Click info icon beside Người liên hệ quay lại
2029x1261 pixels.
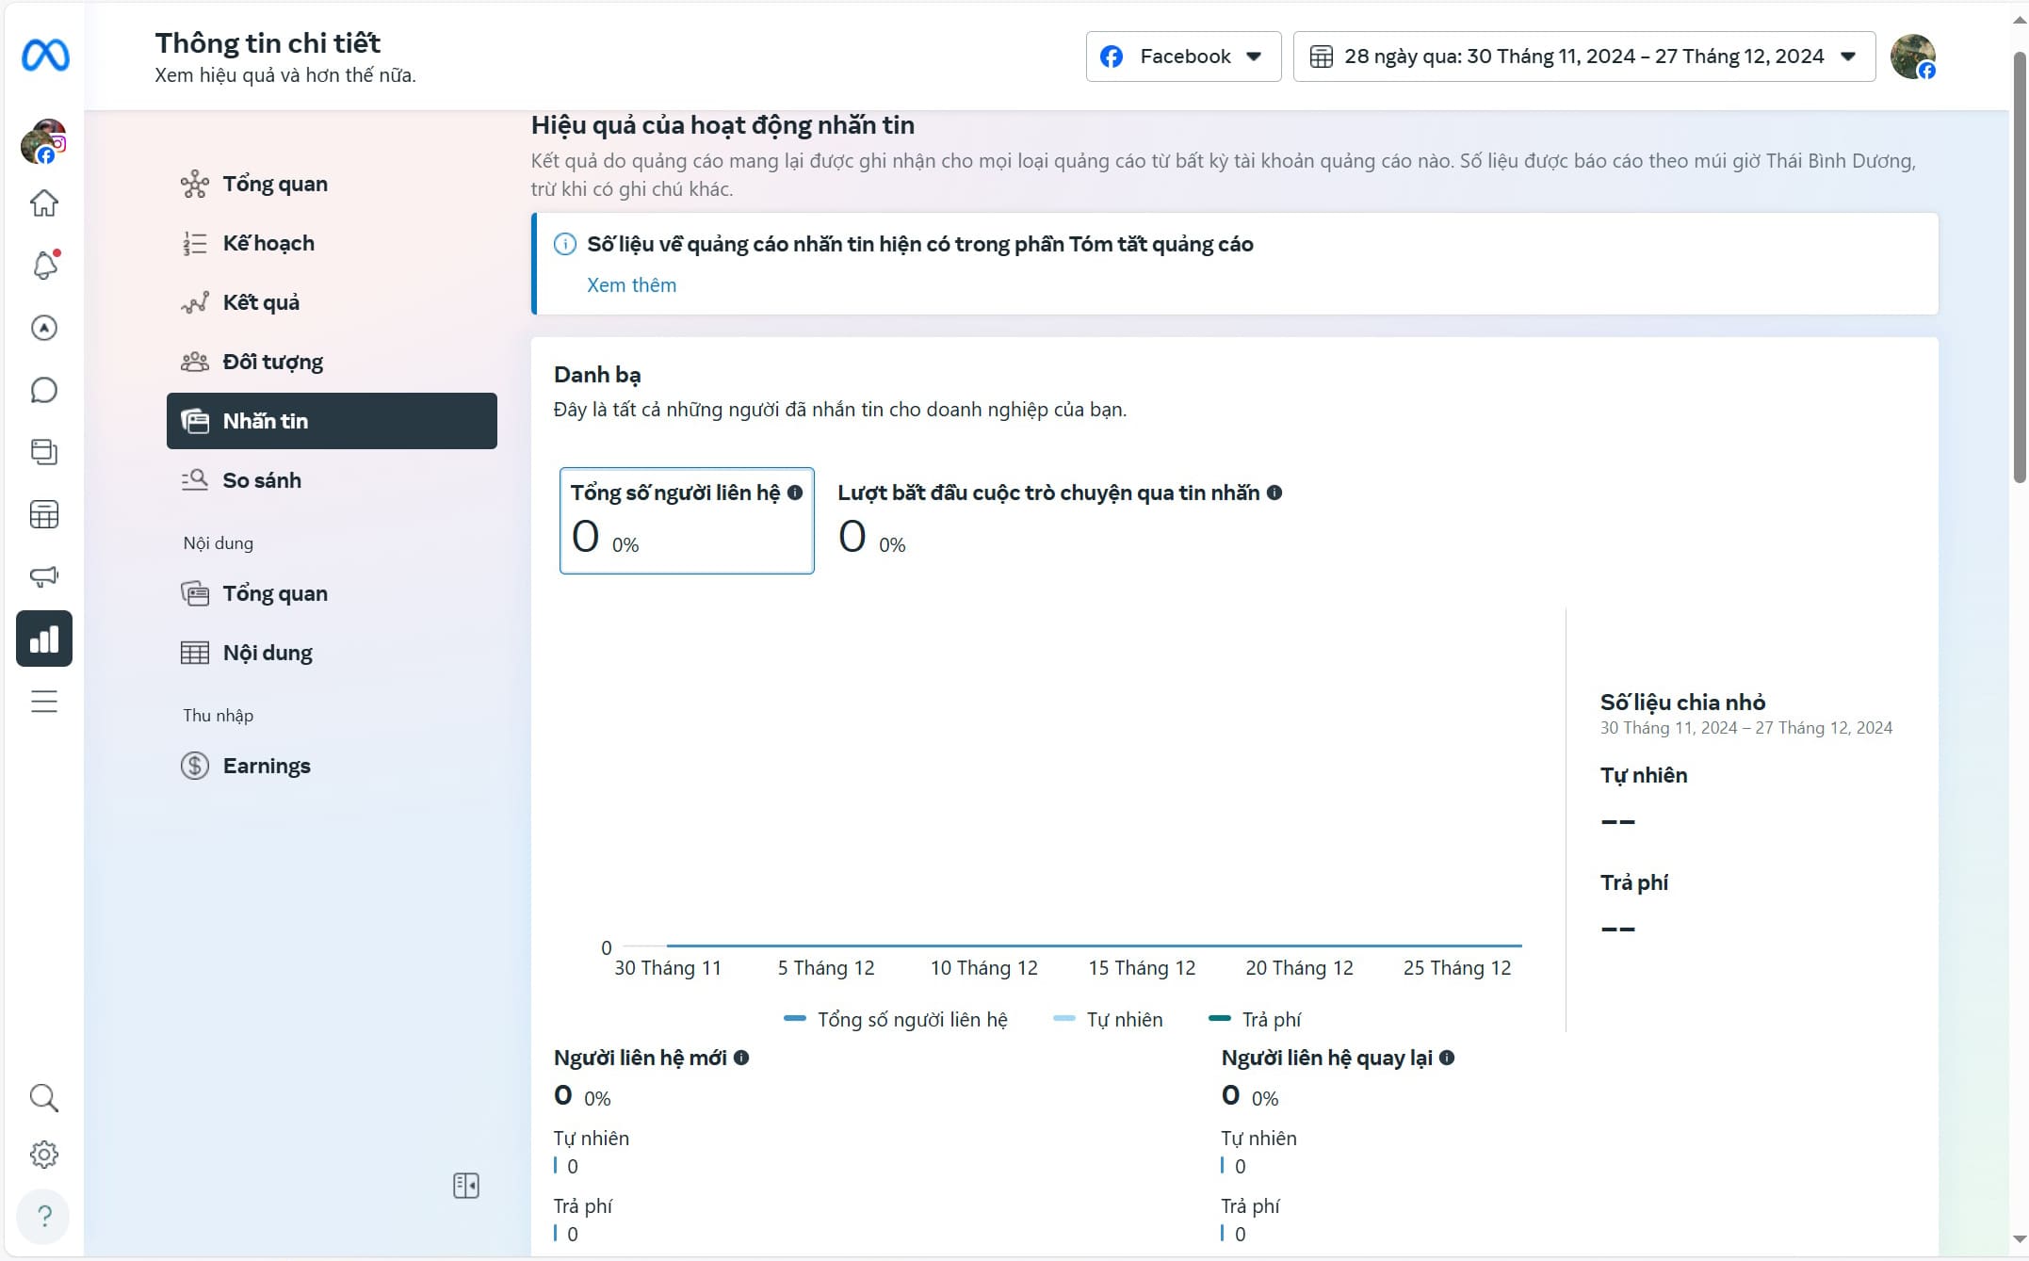tap(1447, 1058)
